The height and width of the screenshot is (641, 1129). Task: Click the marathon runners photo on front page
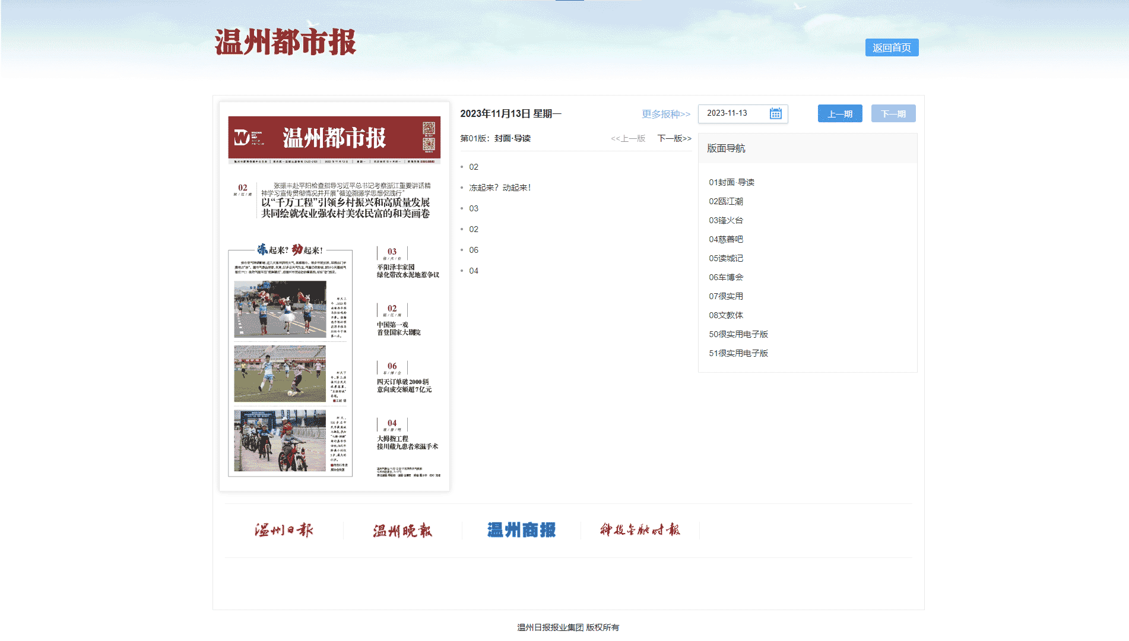click(280, 309)
